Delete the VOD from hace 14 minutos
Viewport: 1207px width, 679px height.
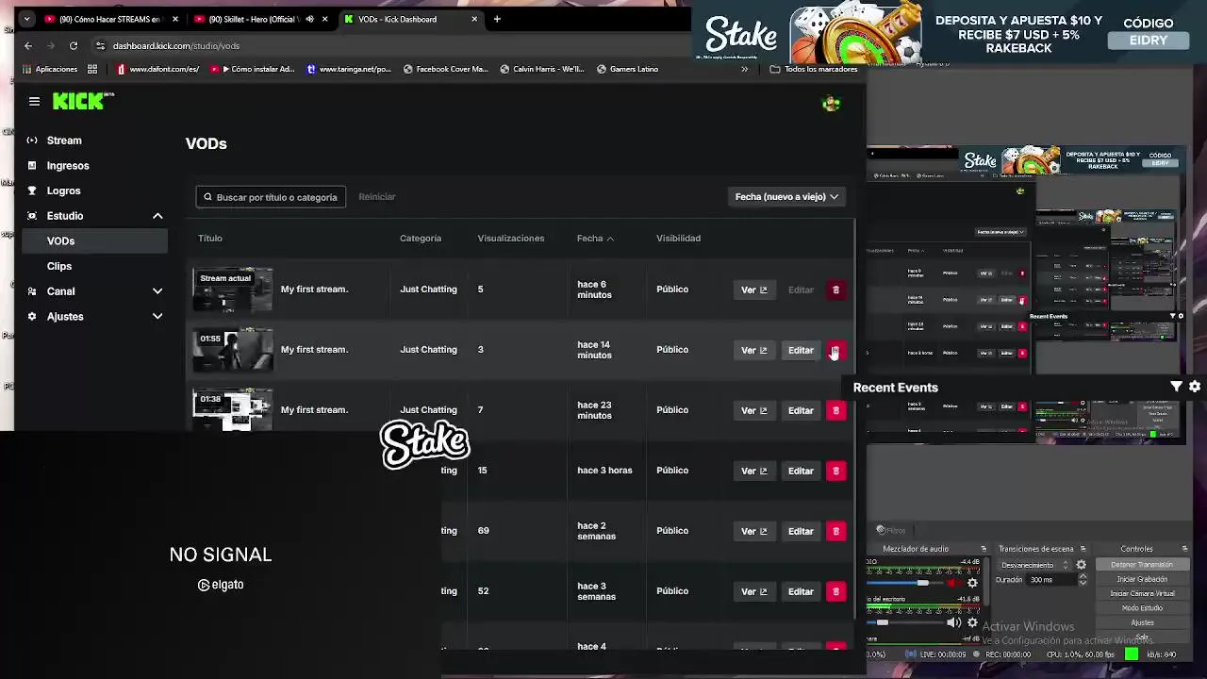[835, 350]
